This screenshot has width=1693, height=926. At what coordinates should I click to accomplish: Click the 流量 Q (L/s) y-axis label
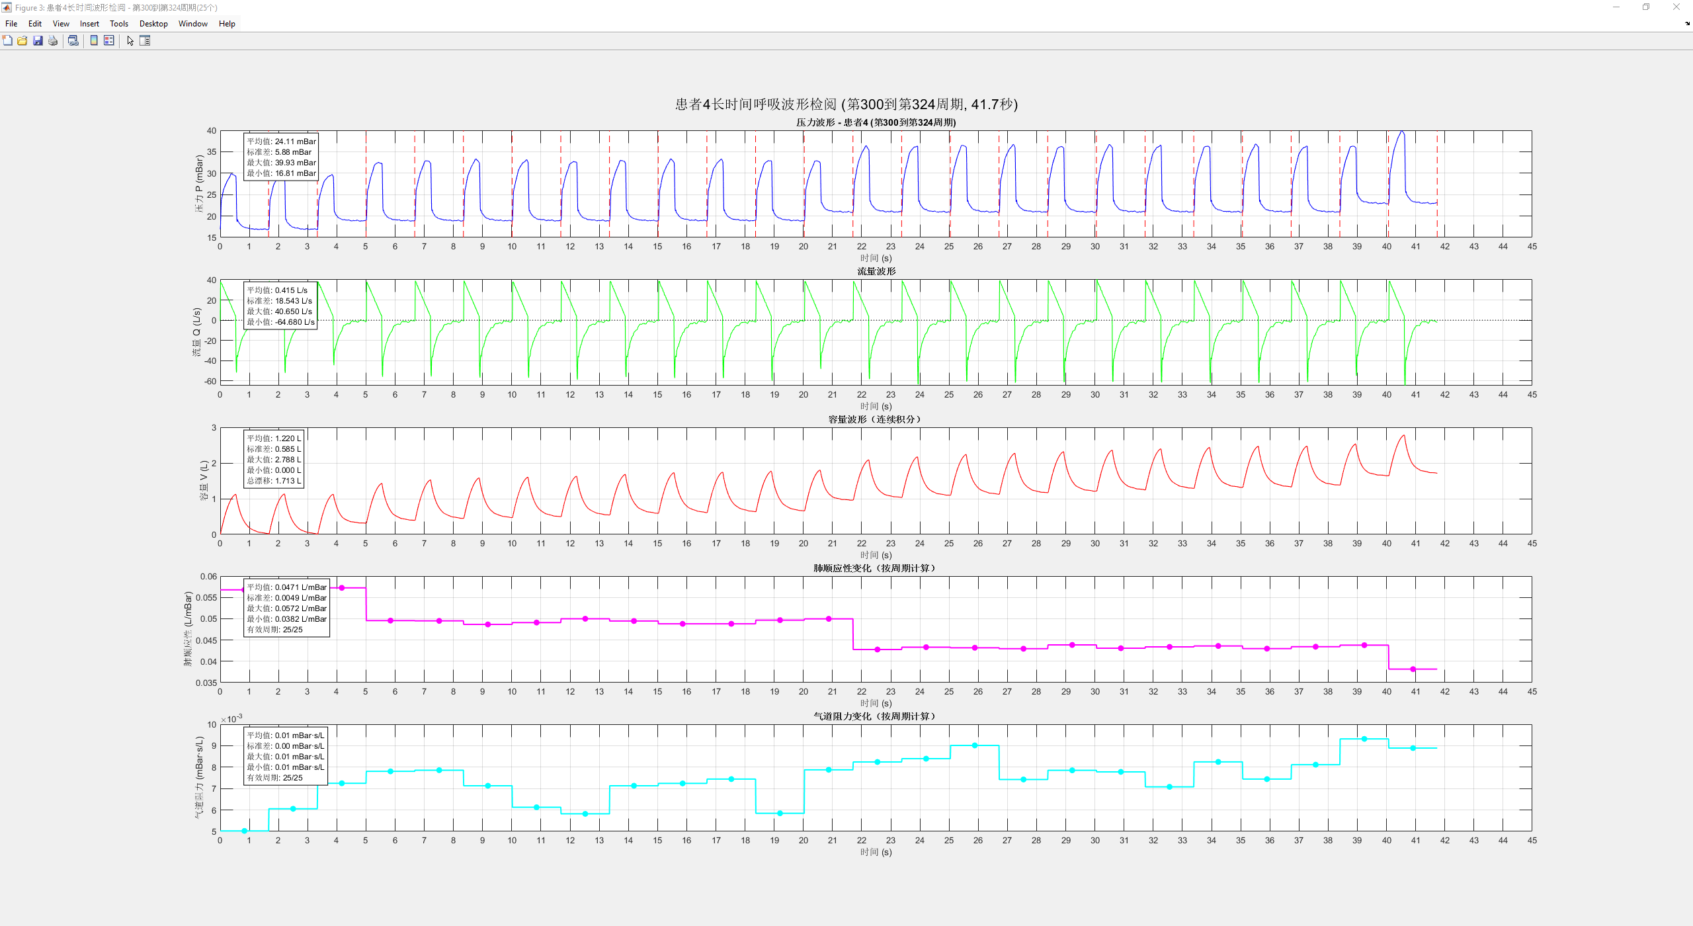pos(196,332)
